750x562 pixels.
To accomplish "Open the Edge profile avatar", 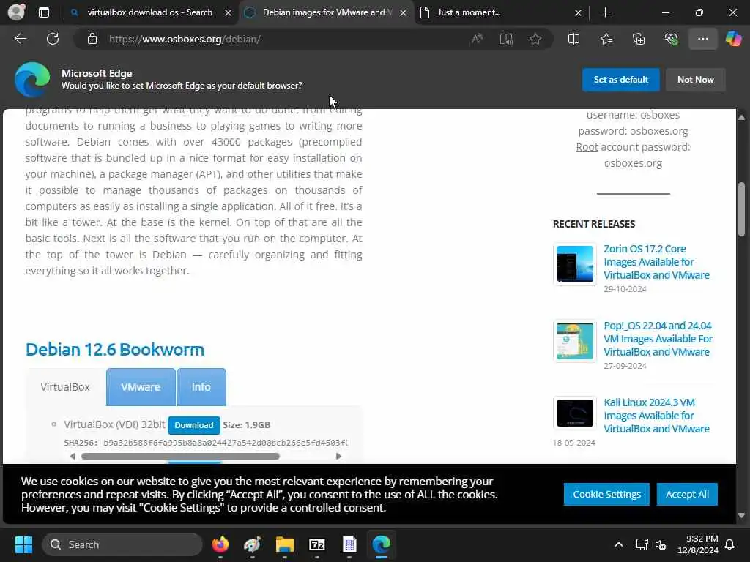I will 16,12.
